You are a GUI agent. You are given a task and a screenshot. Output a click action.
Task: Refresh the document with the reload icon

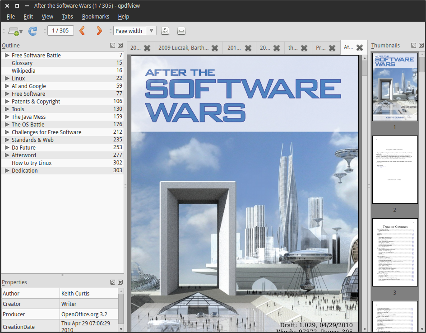[x=33, y=31]
